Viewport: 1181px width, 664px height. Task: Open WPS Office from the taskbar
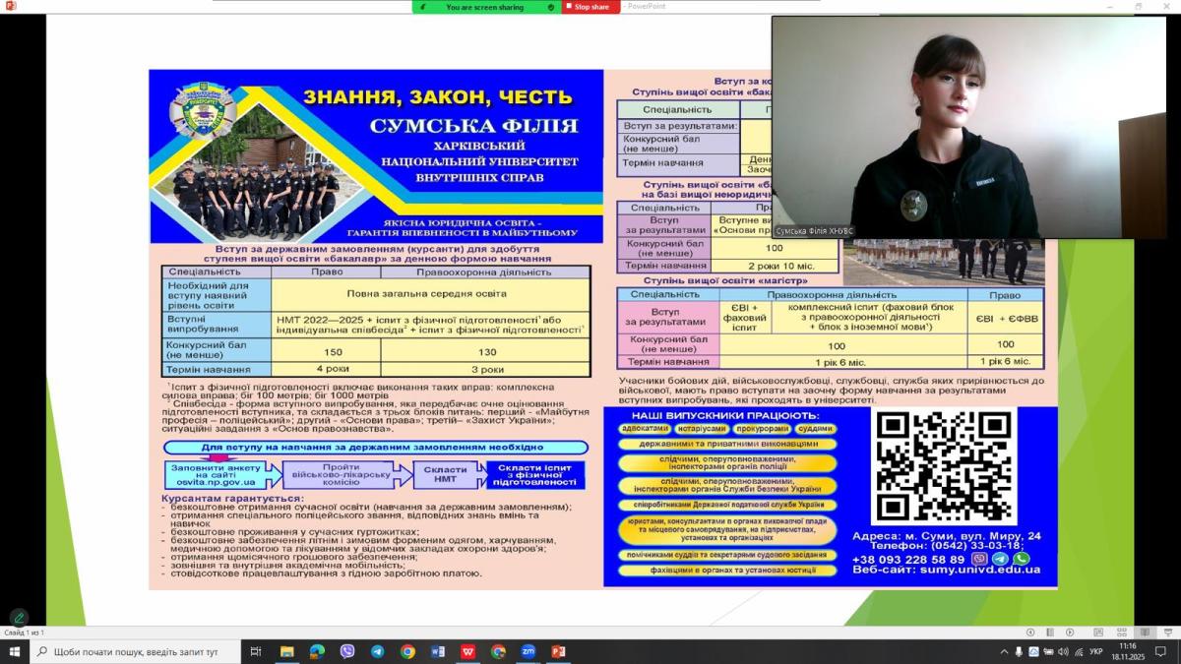[x=467, y=651]
